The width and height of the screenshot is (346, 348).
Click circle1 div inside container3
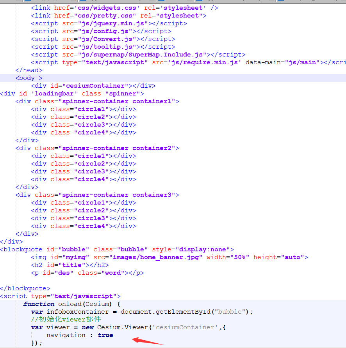click(x=84, y=203)
